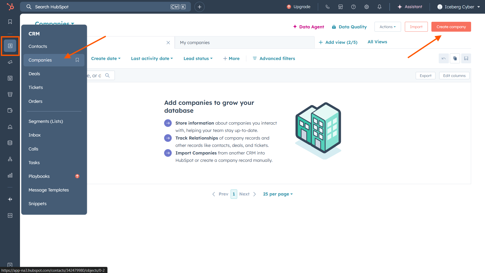Open the Settings gear icon

[367, 7]
